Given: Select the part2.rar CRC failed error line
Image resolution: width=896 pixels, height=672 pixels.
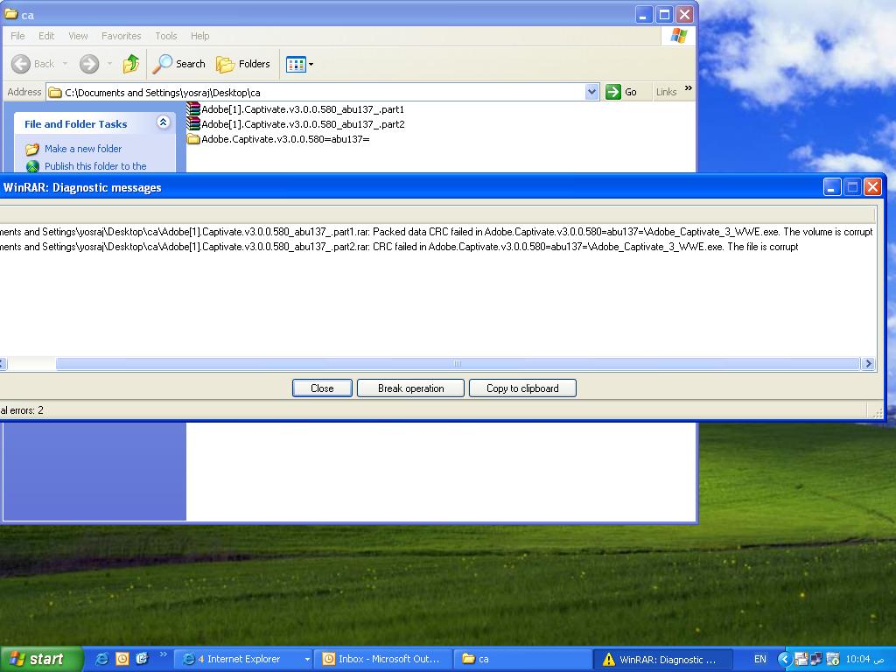Looking at the screenshot, I should 399,247.
